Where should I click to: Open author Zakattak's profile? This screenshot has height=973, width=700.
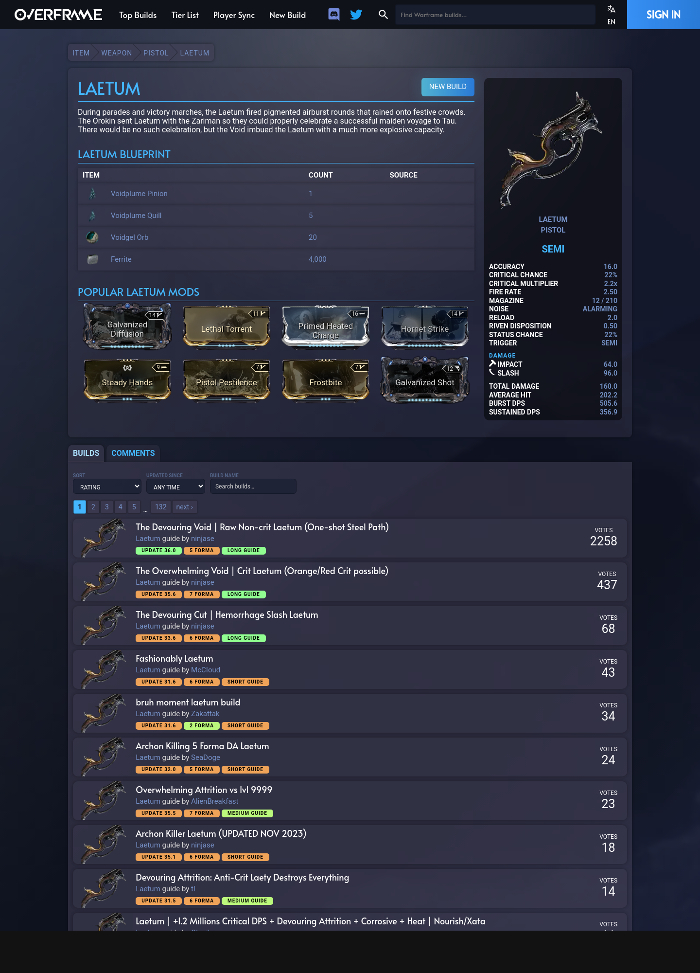click(x=205, y=714)
